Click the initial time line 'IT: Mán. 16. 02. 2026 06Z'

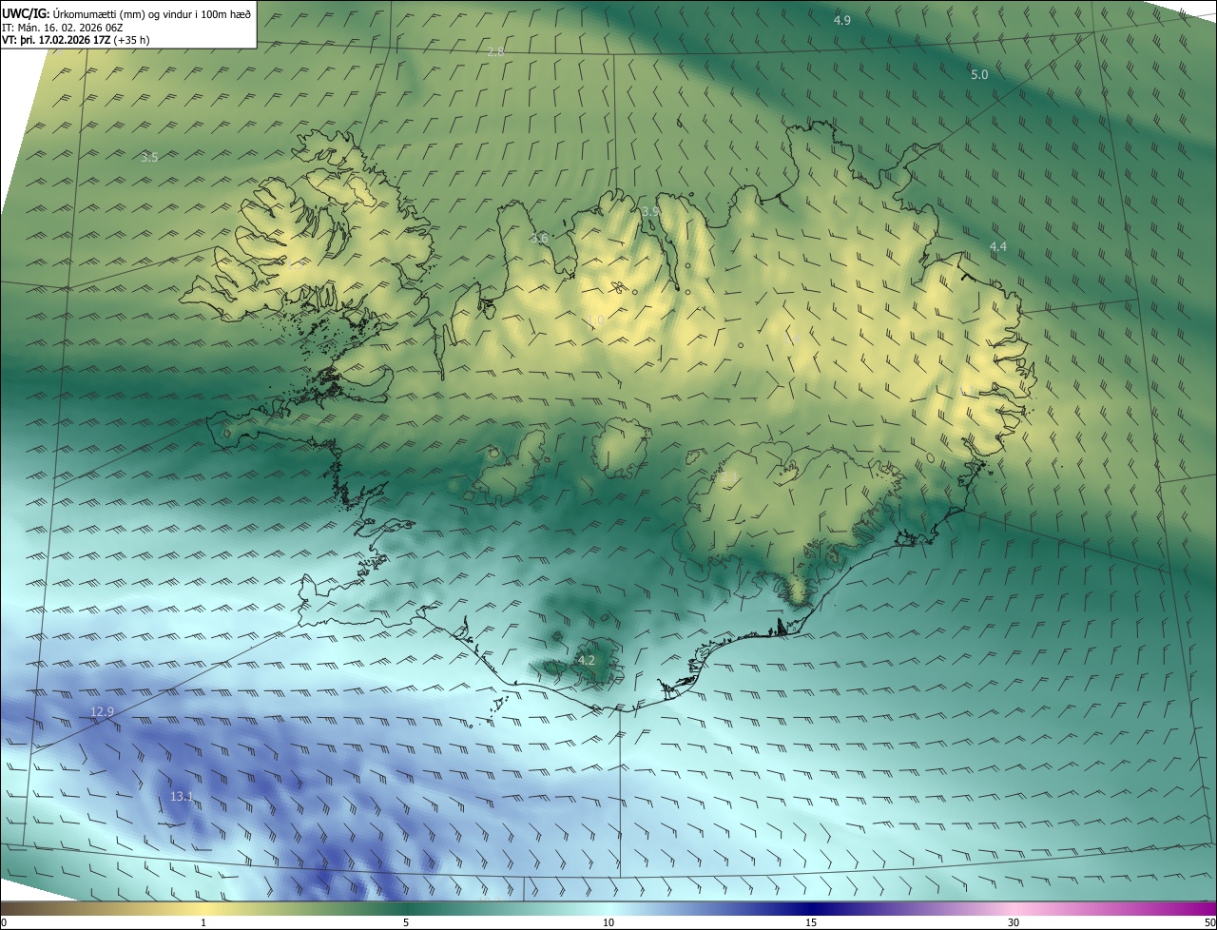point(64,27)
